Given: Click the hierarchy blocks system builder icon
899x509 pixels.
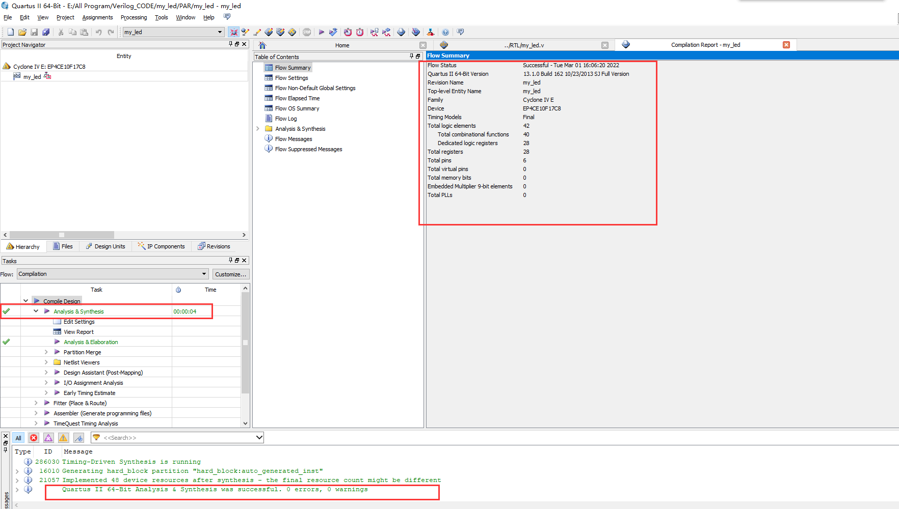Looking at the screenshot, I should click(431, 32).
